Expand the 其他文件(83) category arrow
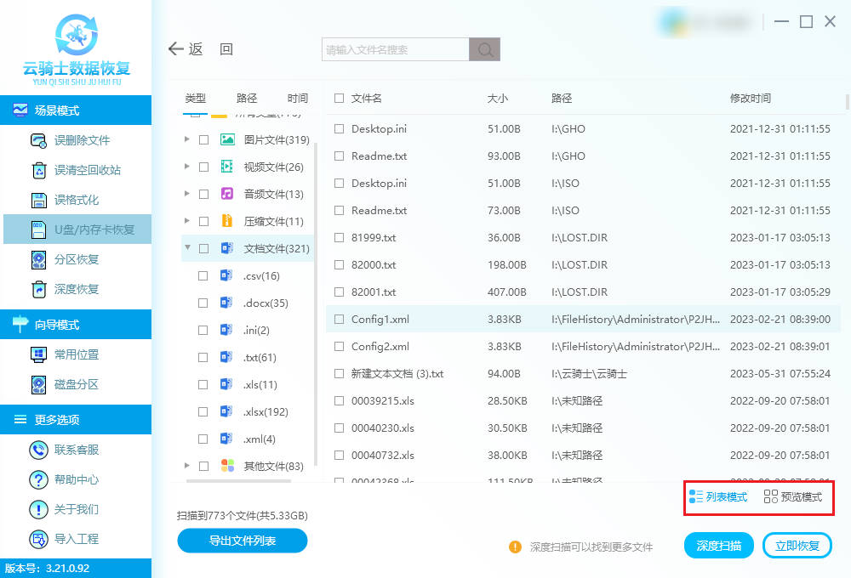The height and width of the screenshot is (578, 851). coord(187,466)
